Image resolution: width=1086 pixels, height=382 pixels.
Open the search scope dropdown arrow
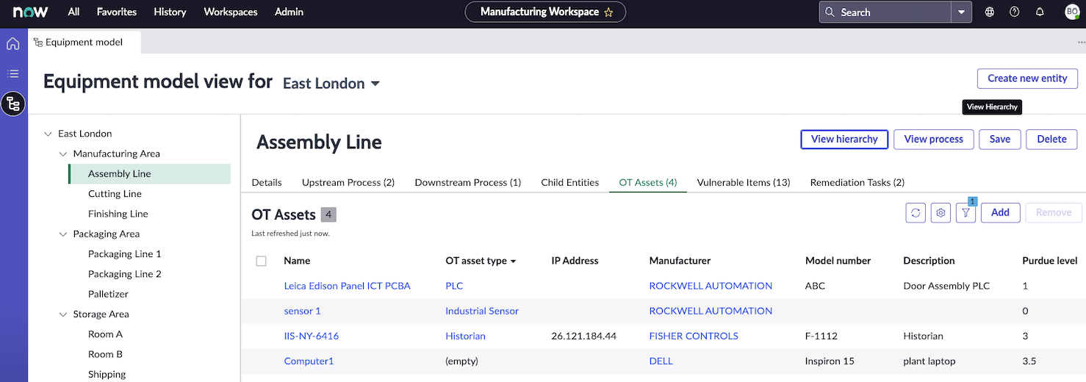pyautogui.click(x=961, y=12)
